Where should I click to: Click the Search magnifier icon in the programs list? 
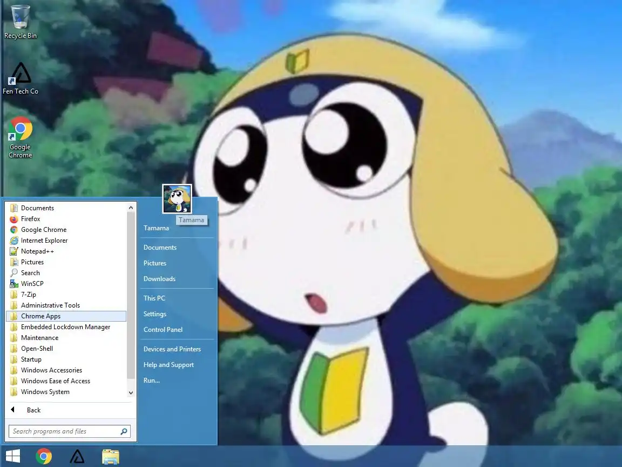pyautogui.click(x=14, y=273)
